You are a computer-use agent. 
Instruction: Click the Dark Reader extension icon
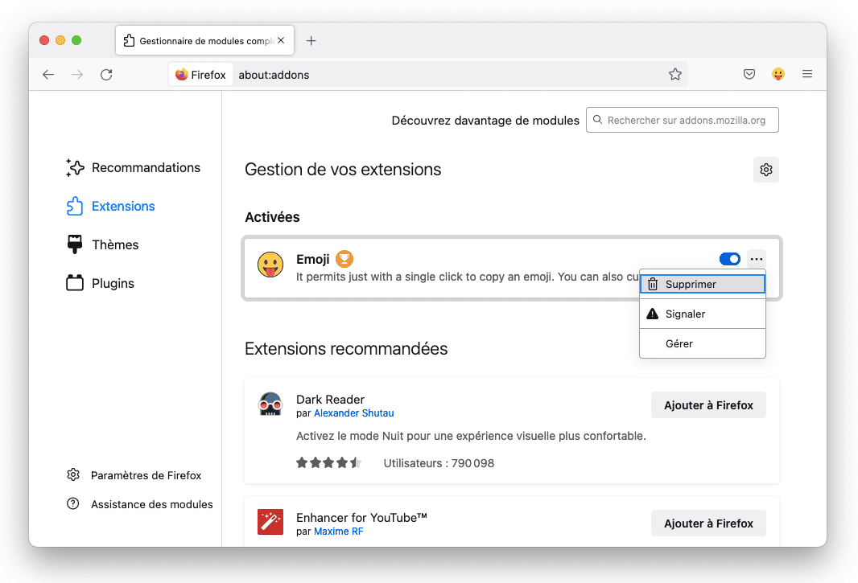(x=270, y=404)
